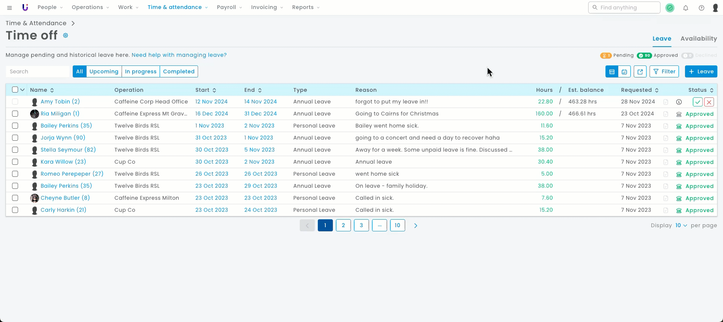Open the 'Need help with managing leave?' link
This screenshot has height=322, width=723.
point(179,55)
